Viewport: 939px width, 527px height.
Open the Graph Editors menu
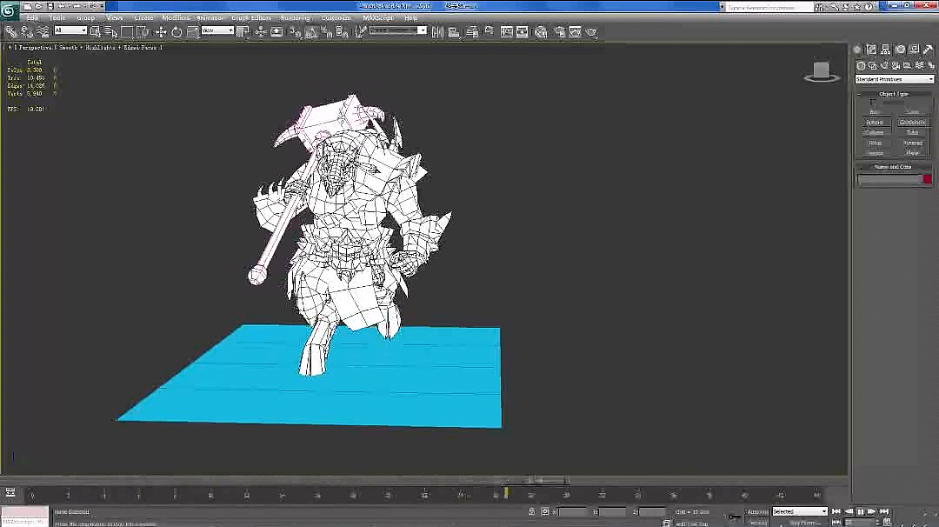[x=251, y=18]
